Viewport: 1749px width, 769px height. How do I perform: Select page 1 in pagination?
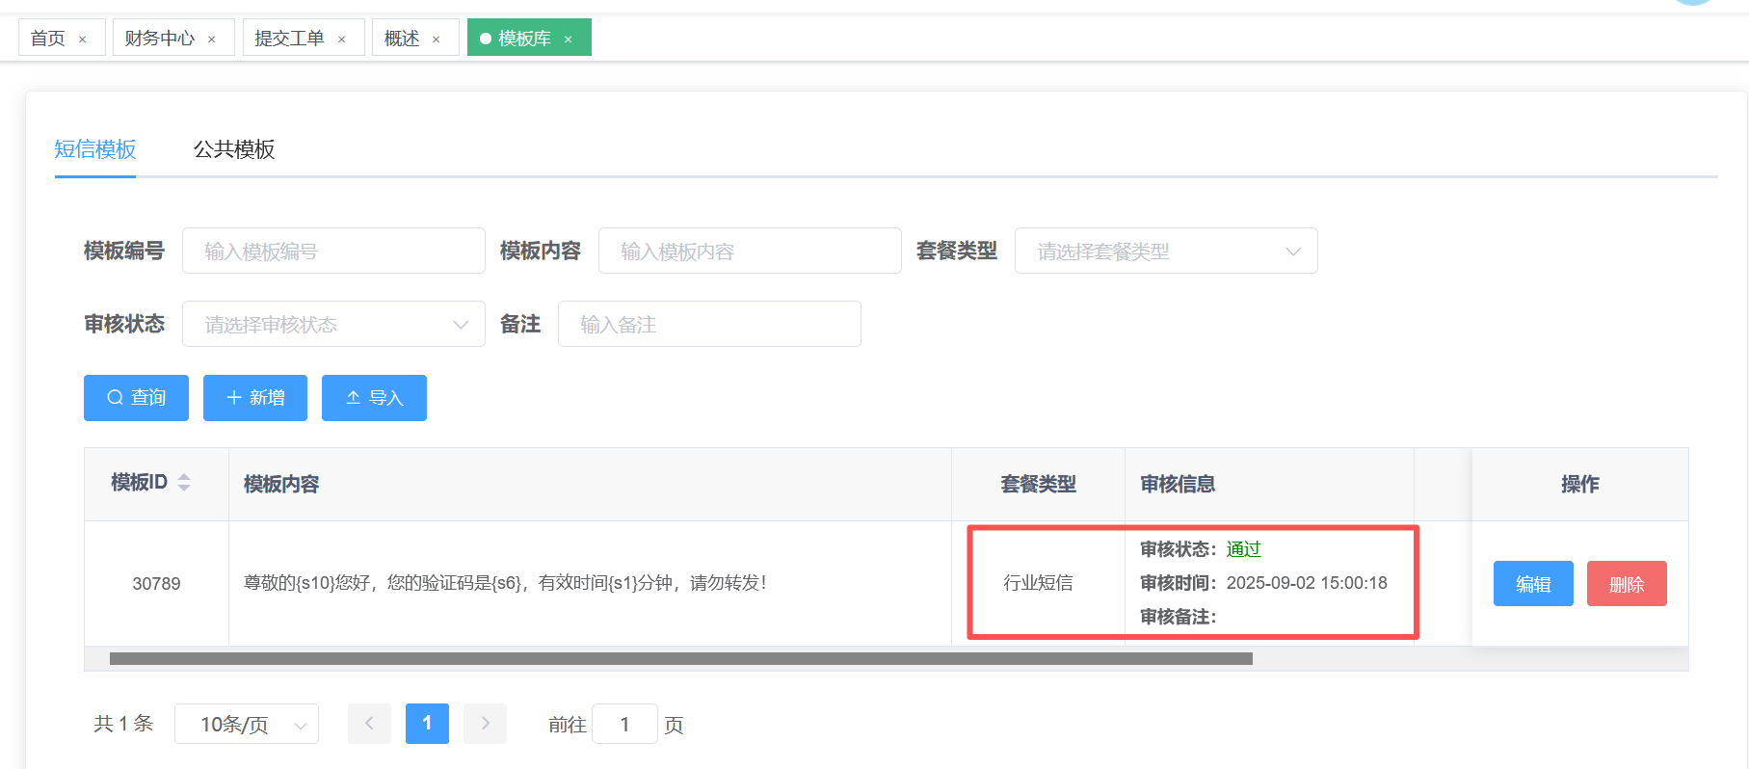pyautogui.click(x=427, y=724)
